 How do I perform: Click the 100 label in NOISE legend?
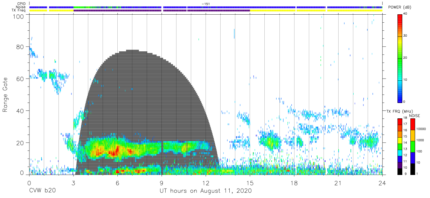420,152
